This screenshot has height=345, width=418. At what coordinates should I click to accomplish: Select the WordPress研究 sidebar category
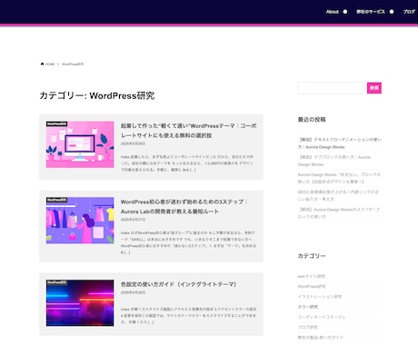(312, 286)
